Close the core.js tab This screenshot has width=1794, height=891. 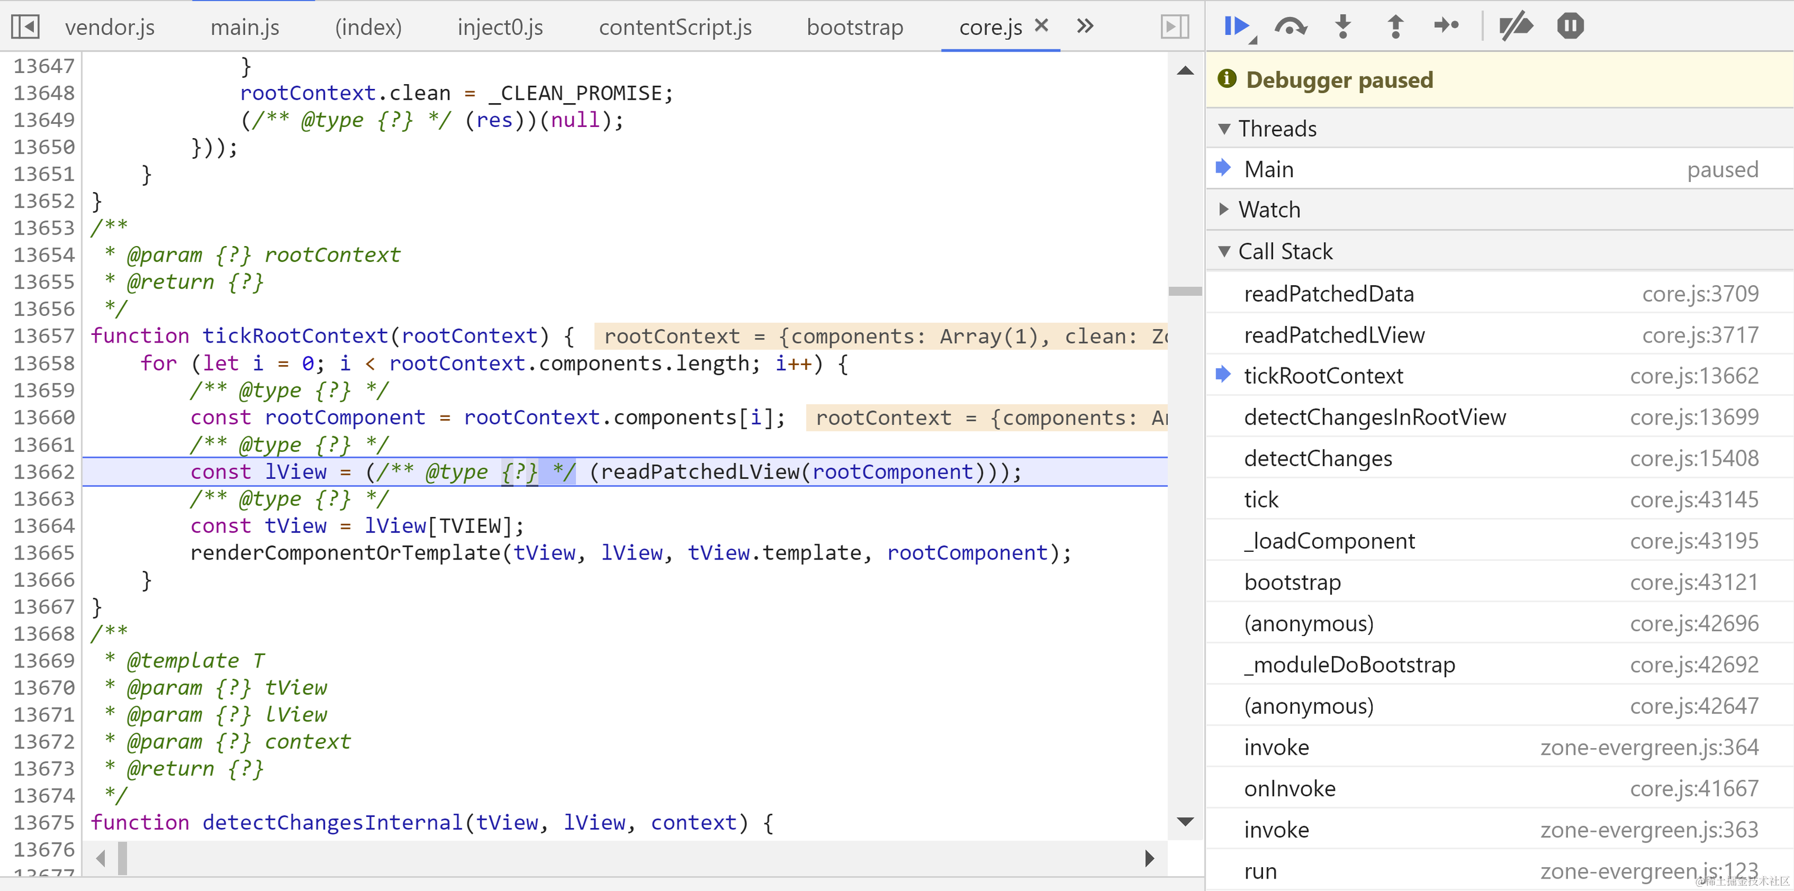pos(1041,25)
